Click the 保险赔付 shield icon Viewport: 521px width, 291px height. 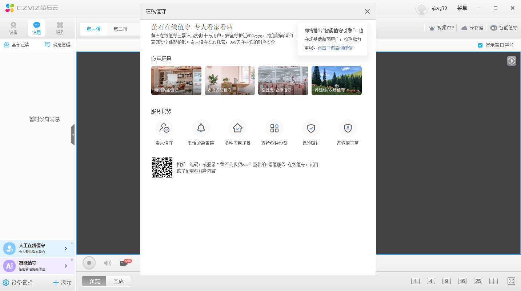pyautogui.click(x=311, y=128)
